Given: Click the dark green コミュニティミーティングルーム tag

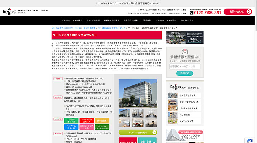Looking at the screenshot, I should (102, 127).
